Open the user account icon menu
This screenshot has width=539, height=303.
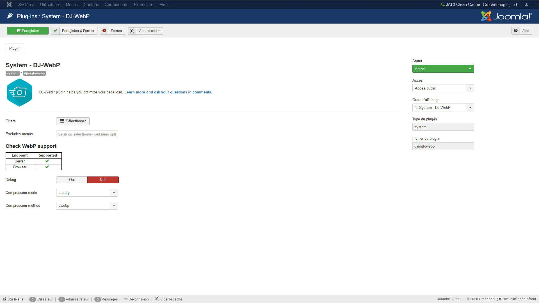tap(527, 4)
